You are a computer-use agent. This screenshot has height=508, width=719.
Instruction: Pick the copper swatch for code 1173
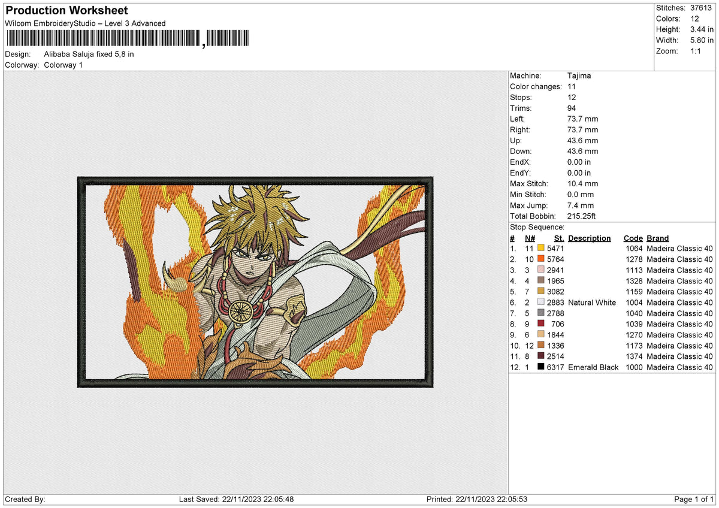[541, 345]
